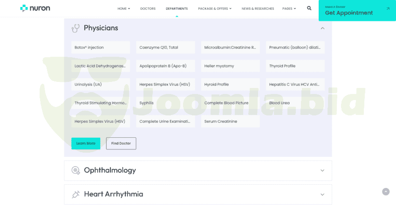Open News & Researches page

point(258,8)
